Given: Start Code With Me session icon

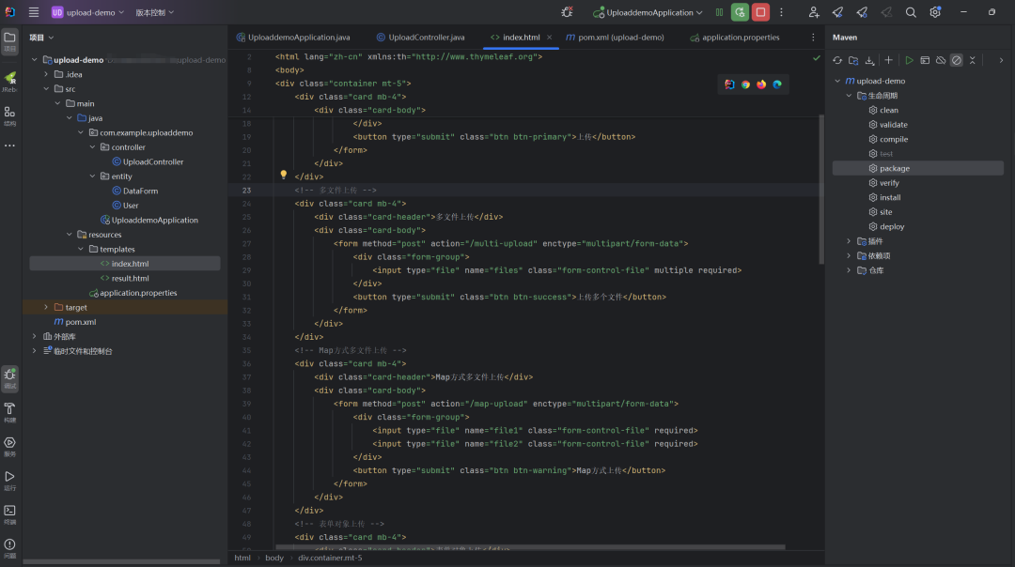Looking at the screenshot, I should (815, 12).
